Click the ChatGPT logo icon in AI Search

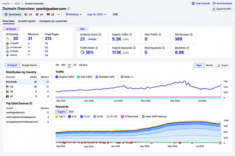tap(7, 43)
